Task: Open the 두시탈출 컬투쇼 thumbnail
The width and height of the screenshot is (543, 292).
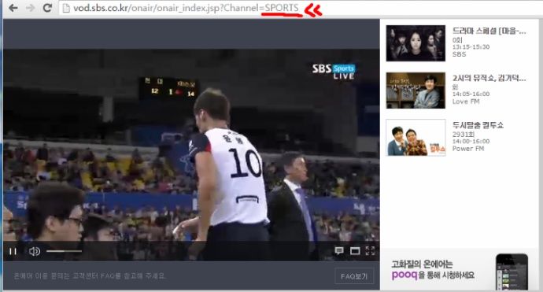Action: click(416, 138)
